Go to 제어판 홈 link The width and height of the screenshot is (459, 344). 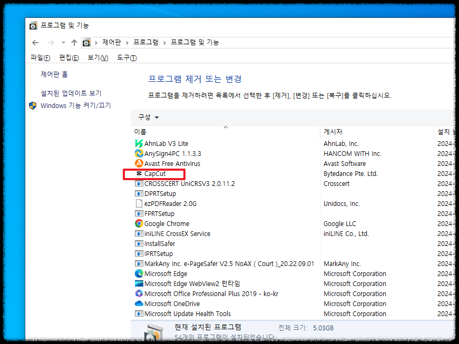coord(54,75)
